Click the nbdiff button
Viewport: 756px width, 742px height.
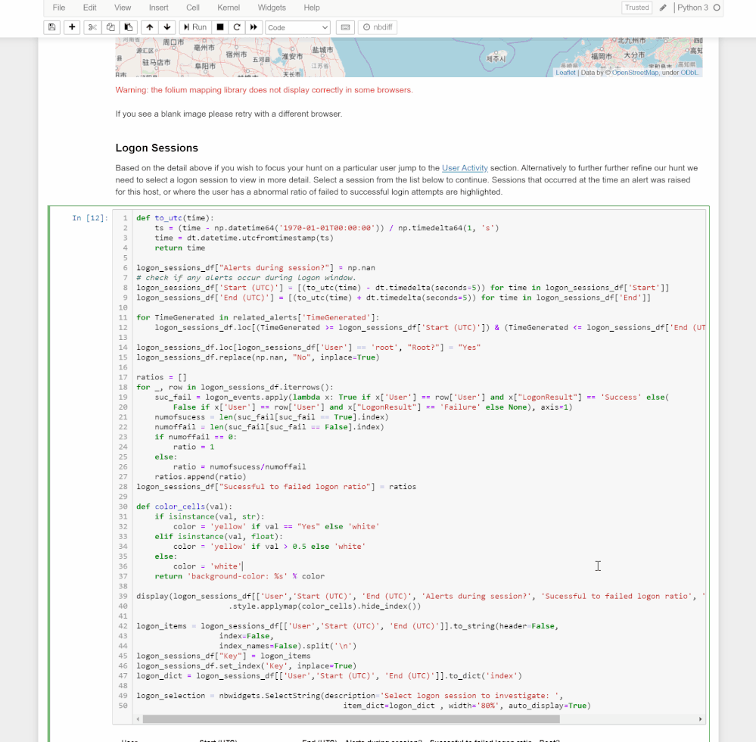(378, 27)
